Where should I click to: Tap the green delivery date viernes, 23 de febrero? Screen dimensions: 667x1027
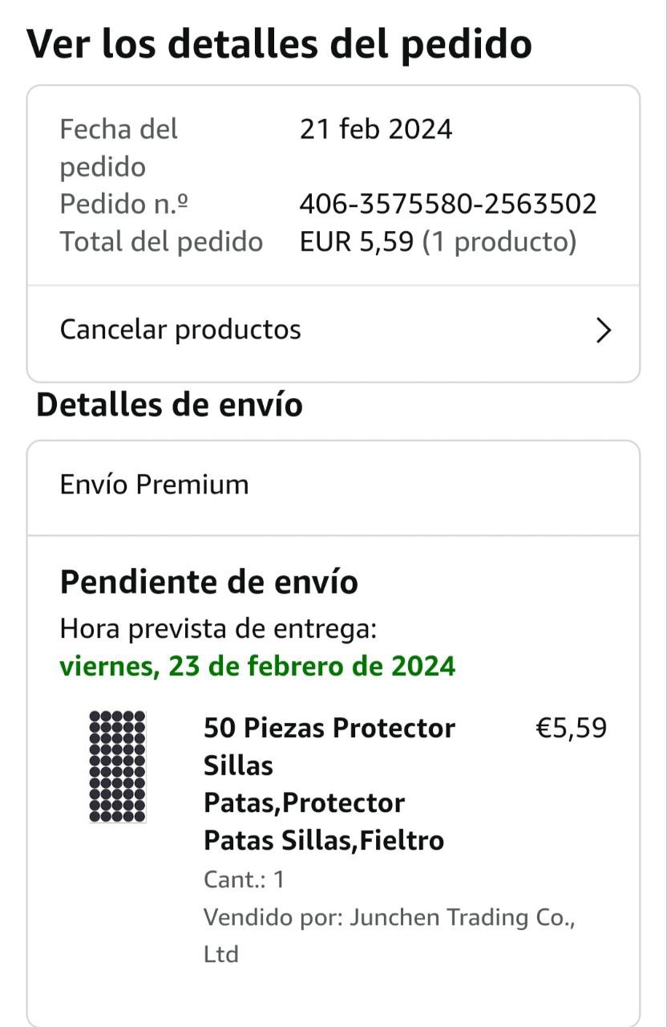257,666
